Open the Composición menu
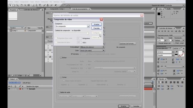Image resolution: width=193 pixels, height=108 pixels. coord(24,2)
